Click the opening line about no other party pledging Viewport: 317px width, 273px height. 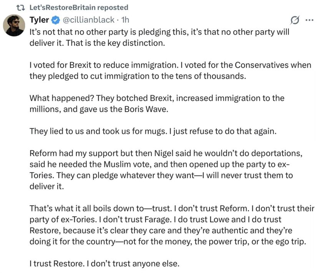click(159, 32)
